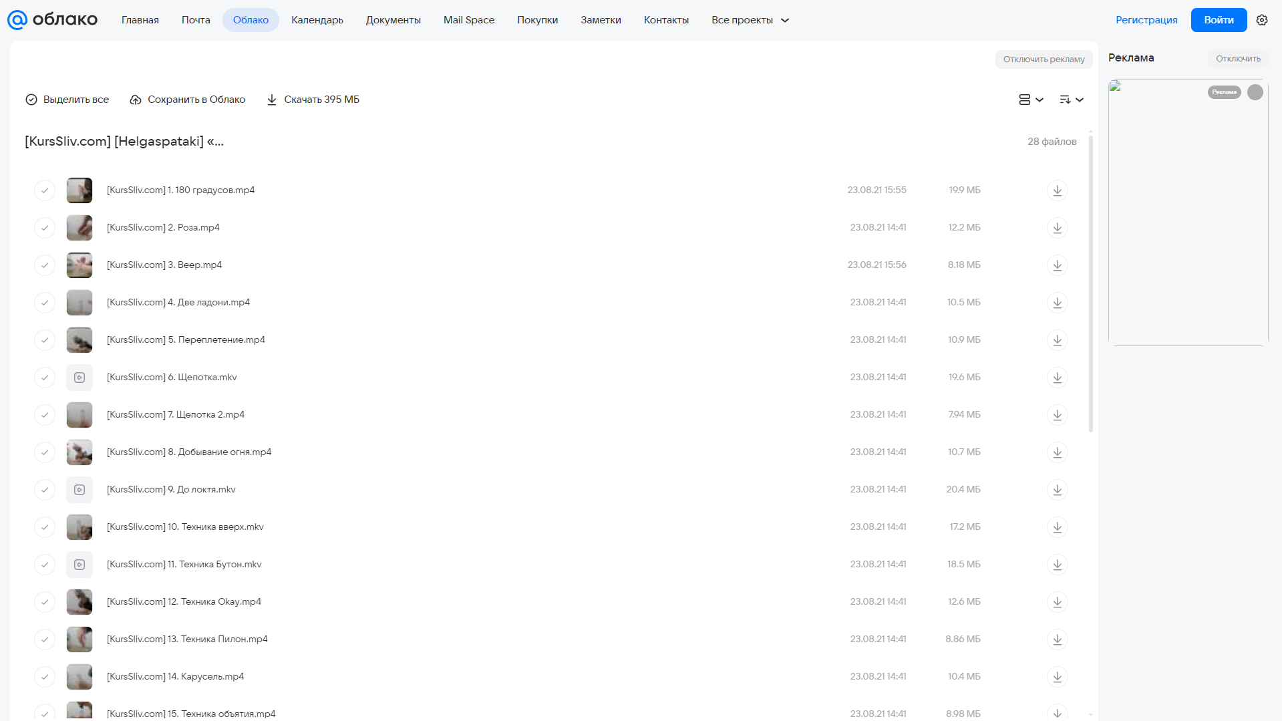Open the view mode dropdown
The height and width of the screenshot is (721, 1282).
click(1031, 100)
